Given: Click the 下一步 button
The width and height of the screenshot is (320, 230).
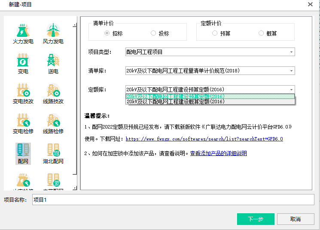Looking at the screenshot, I should [256, 219].
